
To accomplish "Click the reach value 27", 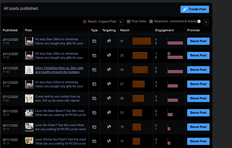I will (122, 84).
